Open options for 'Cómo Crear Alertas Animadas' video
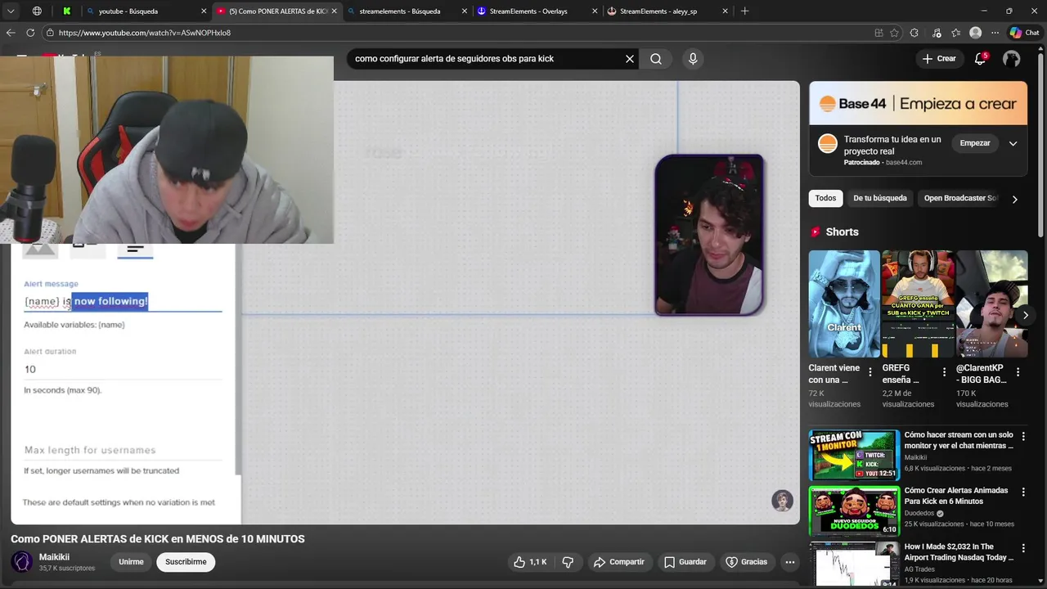The image size is (1047, 589). click(x=1023, y=492)
